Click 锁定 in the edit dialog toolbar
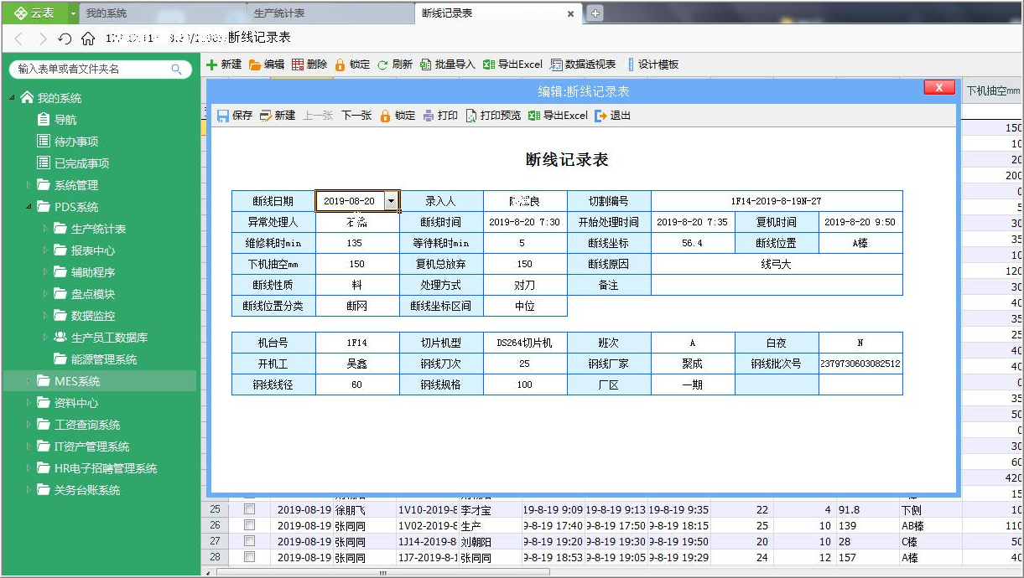The width and height of the screenshot is (1024, 578). [397, 116]
